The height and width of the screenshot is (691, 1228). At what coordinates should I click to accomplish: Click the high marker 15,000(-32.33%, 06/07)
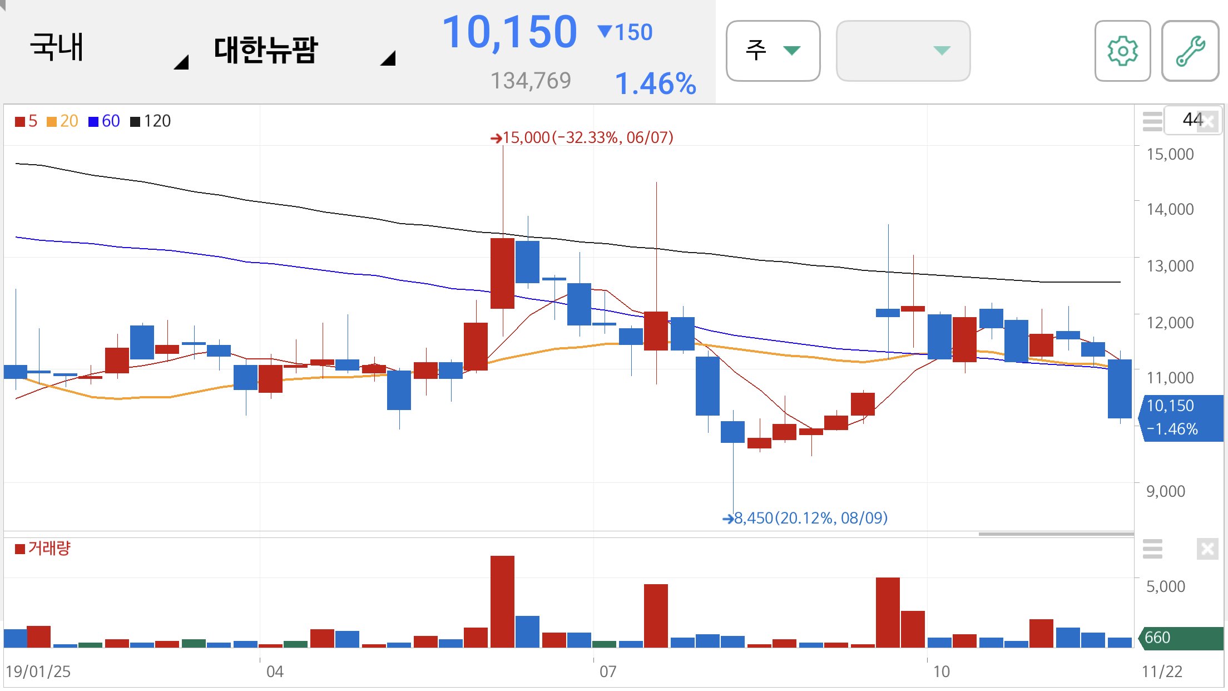[x=582, y=137]
